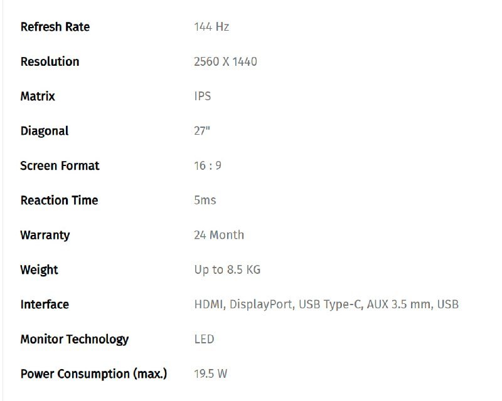Select the 27" diagonal value
Image resolution: width=502 pixels, height=401 pixels.
202,131
